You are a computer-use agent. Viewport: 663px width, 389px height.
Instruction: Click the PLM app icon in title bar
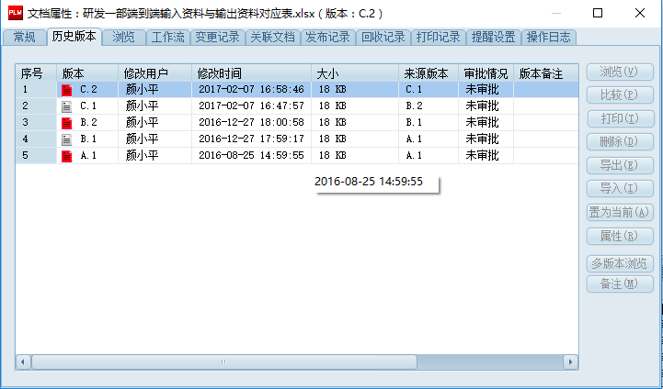14,14
